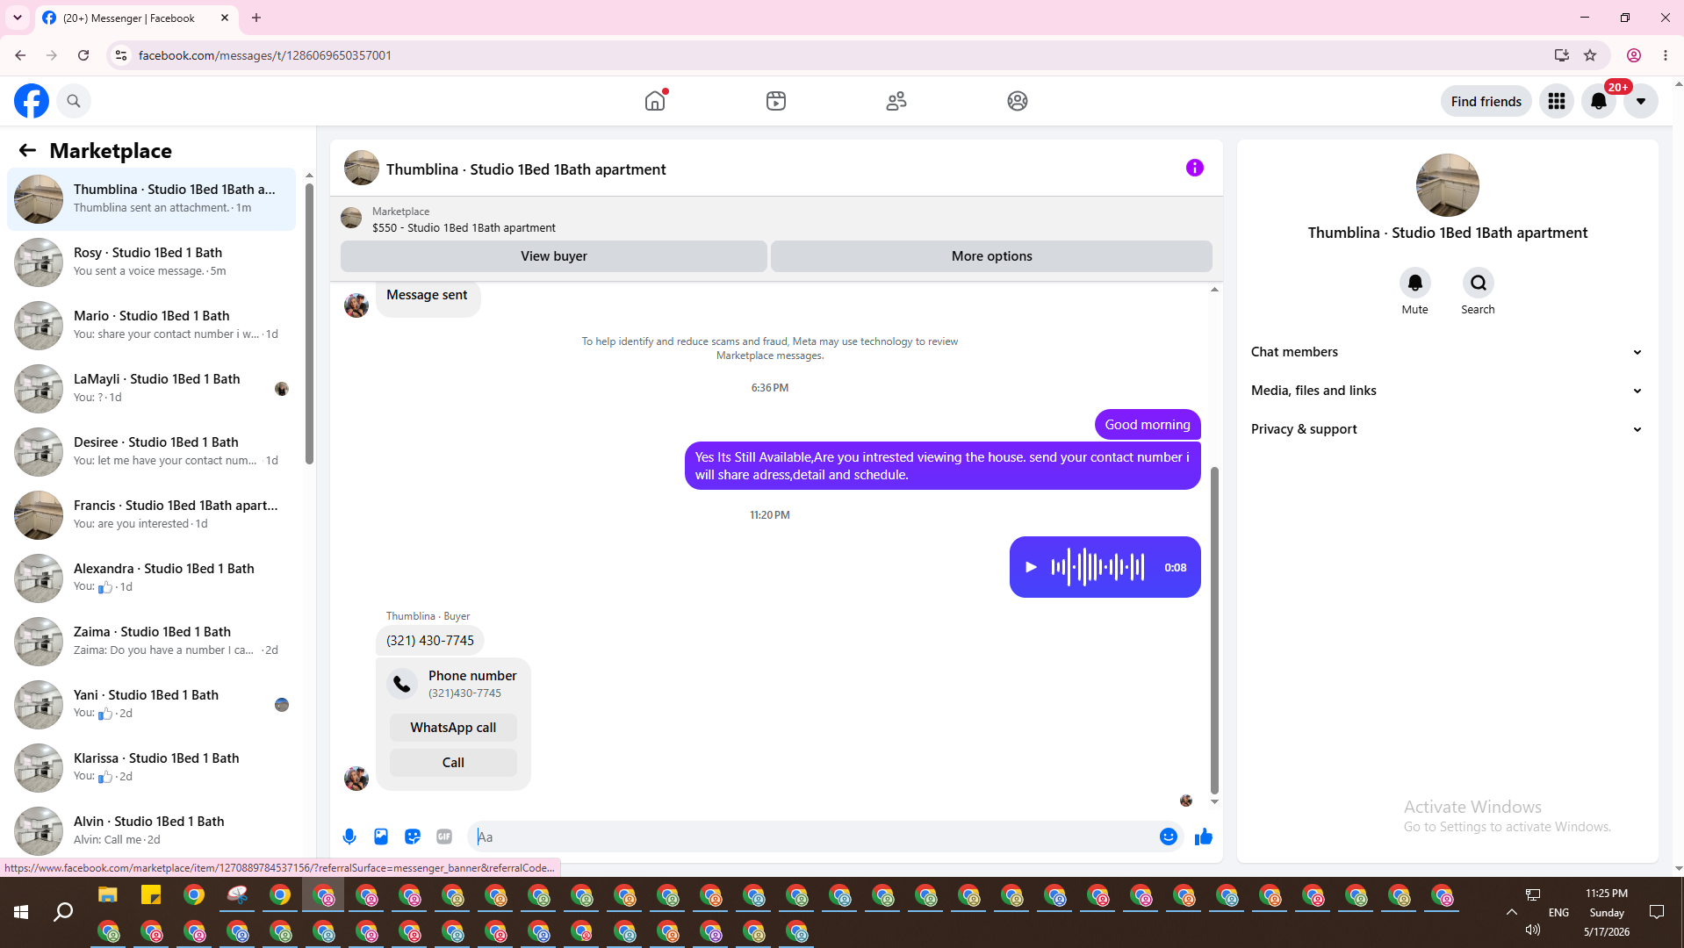Image resolution: width=1684 pixels, height=948 pixels.
Task: Open Sticky Notes from taskbar
Action: click(x=151, y=895)
